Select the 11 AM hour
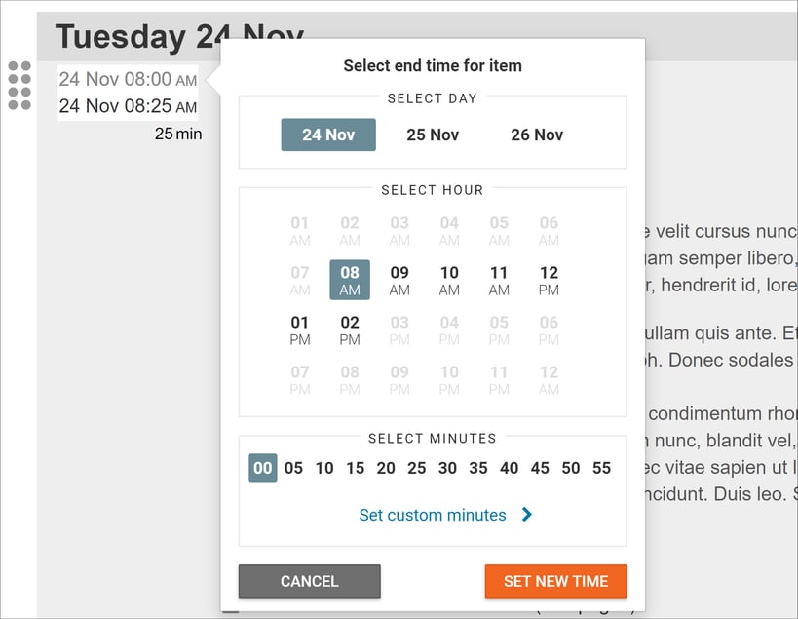 499,280
